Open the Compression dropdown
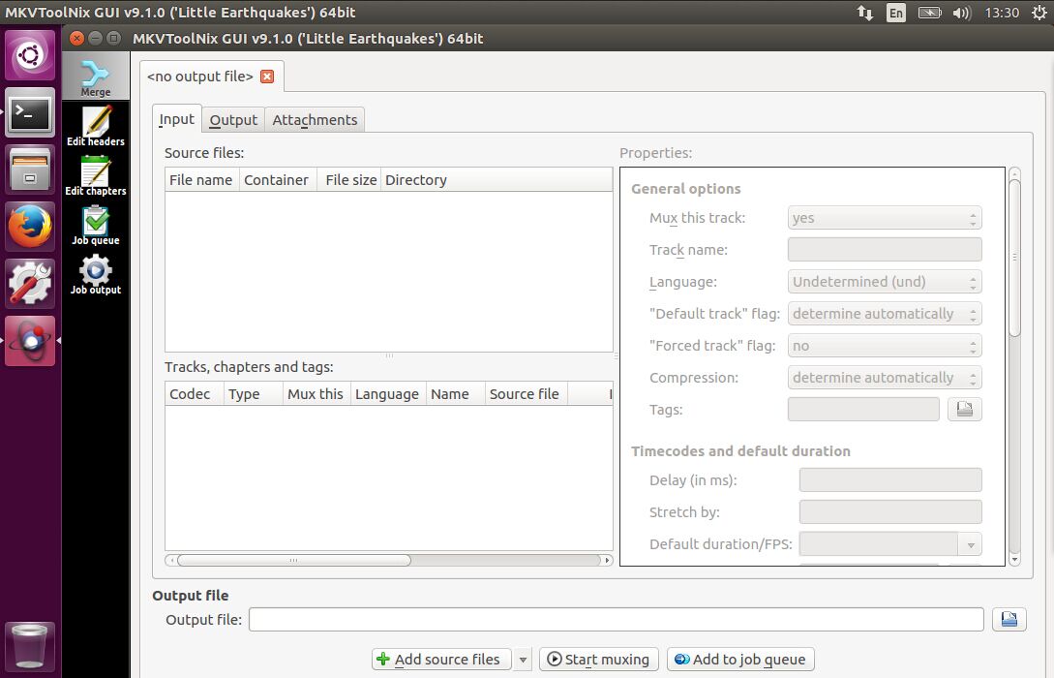Viewport: 1054px width, 678px height. tap(885, 378)
